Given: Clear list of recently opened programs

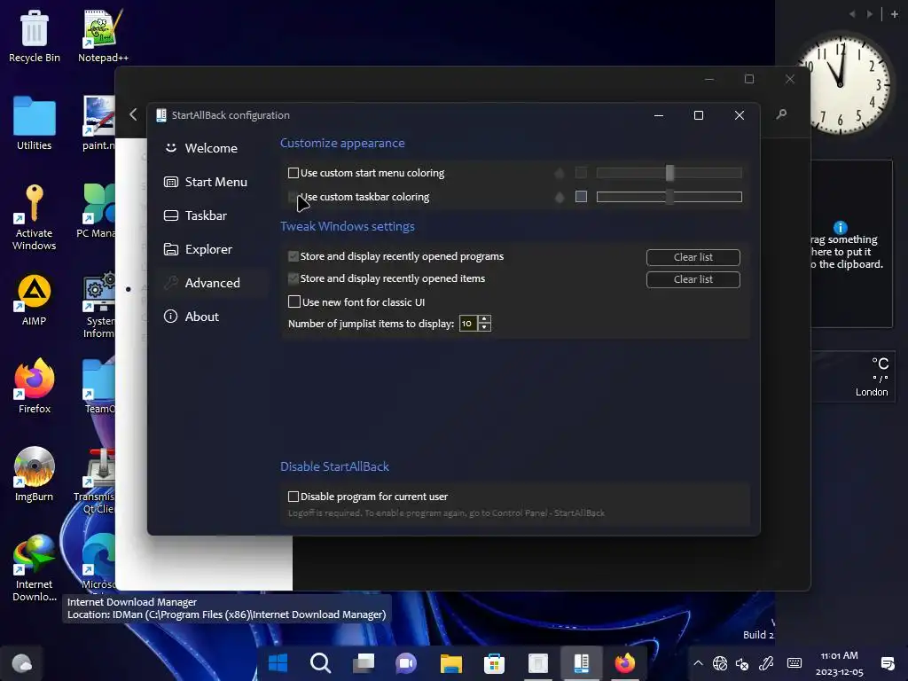Looking at the screenshot, I should [x=693, y=257].
